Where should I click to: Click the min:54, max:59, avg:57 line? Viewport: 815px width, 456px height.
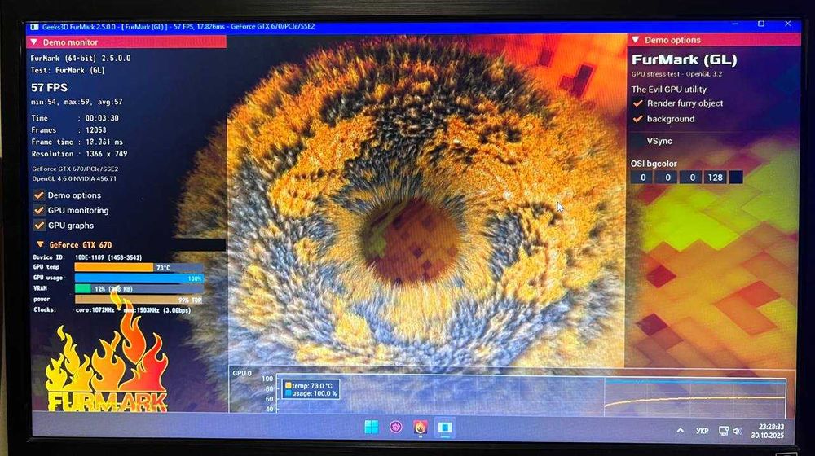pyautogui.click(x=77, y=102)
